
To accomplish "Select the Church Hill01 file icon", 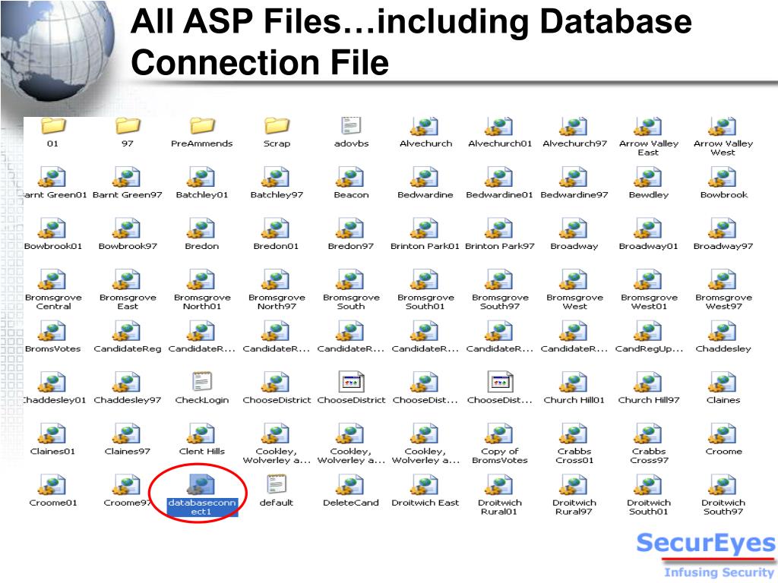I will coord(574,383).
